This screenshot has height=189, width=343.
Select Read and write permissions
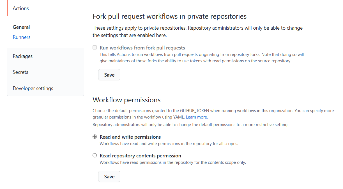coord(95,137)
